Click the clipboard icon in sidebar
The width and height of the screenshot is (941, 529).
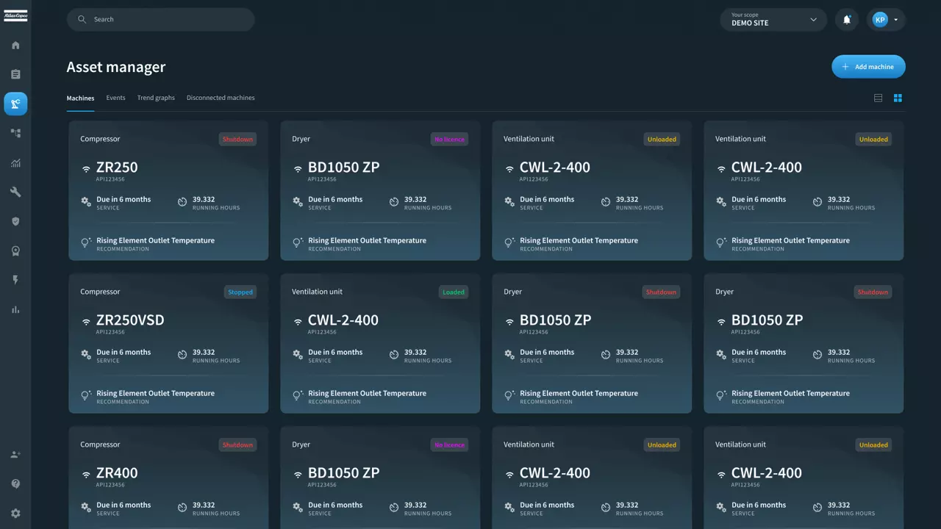[15, 74]
